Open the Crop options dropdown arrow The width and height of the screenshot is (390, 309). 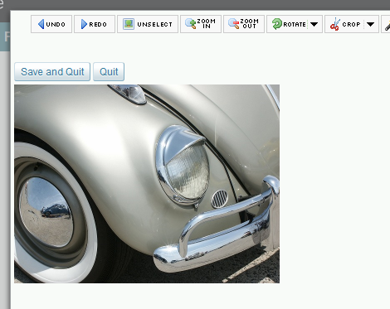(370, 24)
